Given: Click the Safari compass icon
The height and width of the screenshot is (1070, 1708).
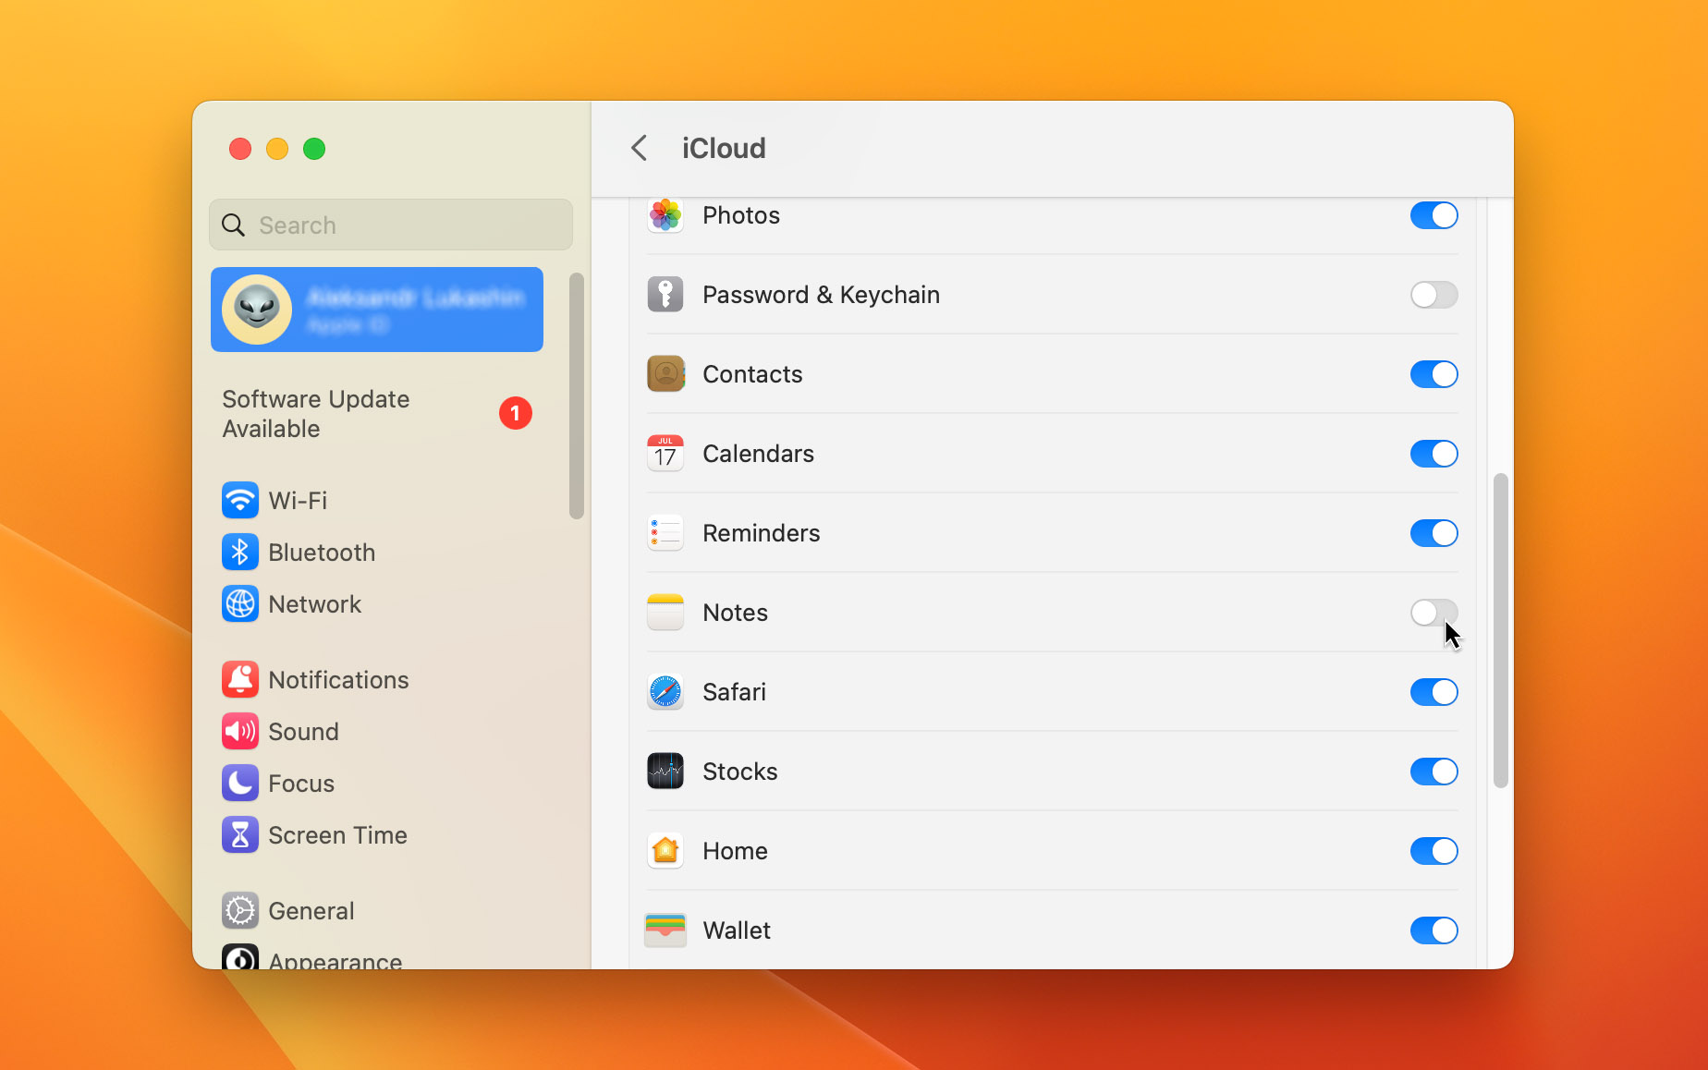Looking at the screenshot, I should [x=665, y=692].
